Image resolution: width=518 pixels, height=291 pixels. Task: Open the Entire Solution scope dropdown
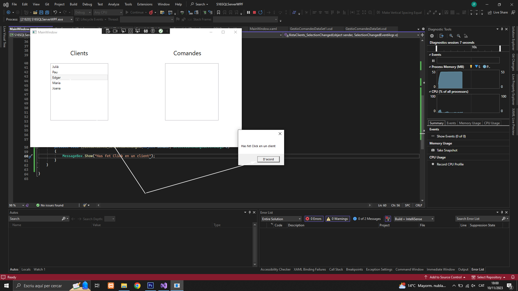pyautogui.click(x=281, y=219)
